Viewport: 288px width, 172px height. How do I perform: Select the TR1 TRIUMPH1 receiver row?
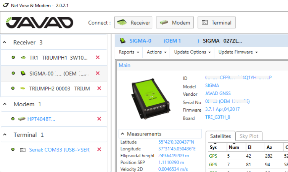[54, 58]
